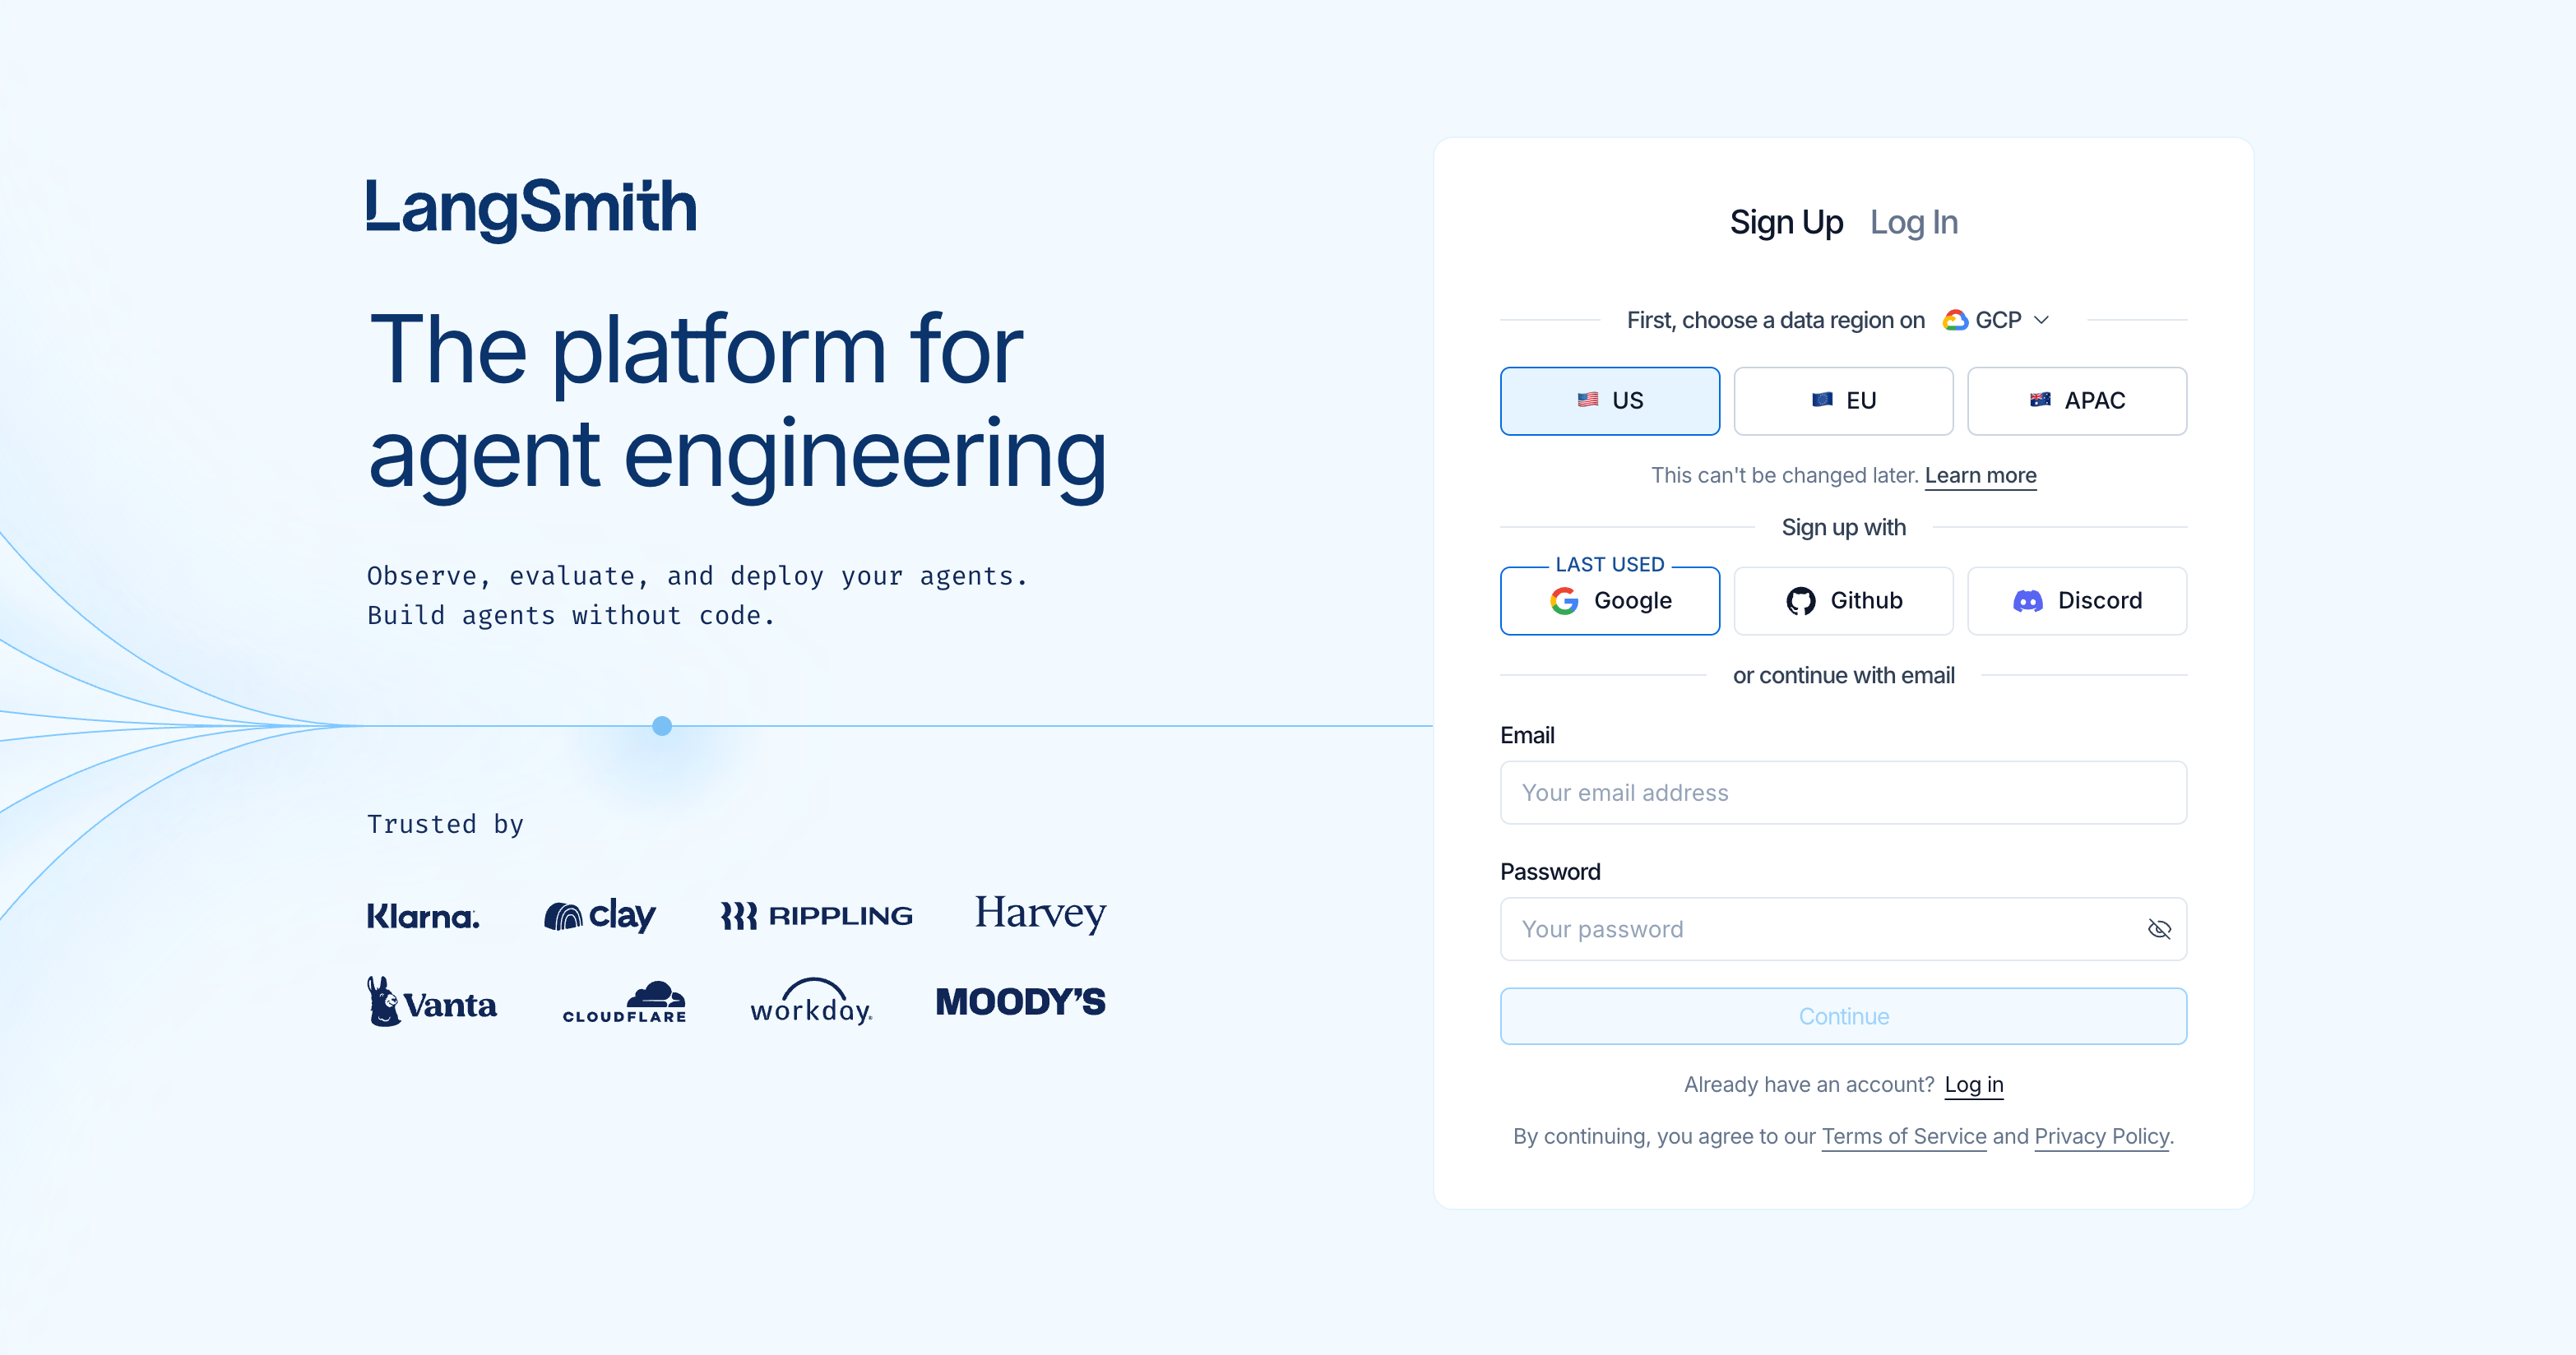
Task: Click the Harvey logo
Action: [x=1040, y=914]
